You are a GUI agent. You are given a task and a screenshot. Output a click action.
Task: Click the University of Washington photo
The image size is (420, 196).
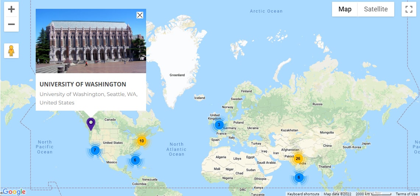(x=91, y=41)
